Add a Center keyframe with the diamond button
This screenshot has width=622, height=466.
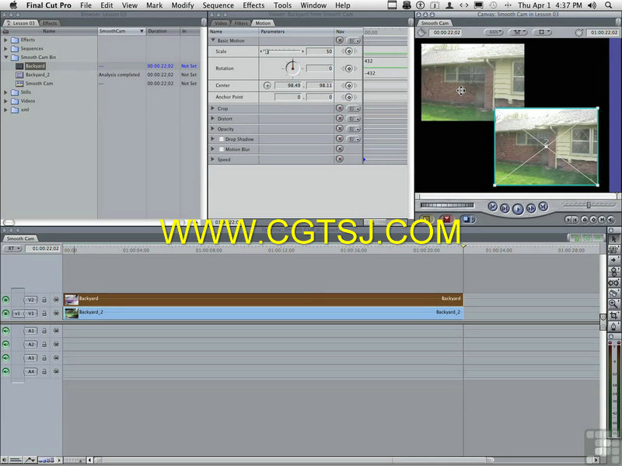click(348, 85)
